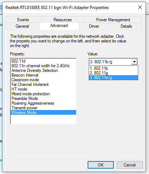This screenshot has width=149, height=174.
Task: Select Mixed mode protection property
Action: pyautogui.click(x=43, y=94)
